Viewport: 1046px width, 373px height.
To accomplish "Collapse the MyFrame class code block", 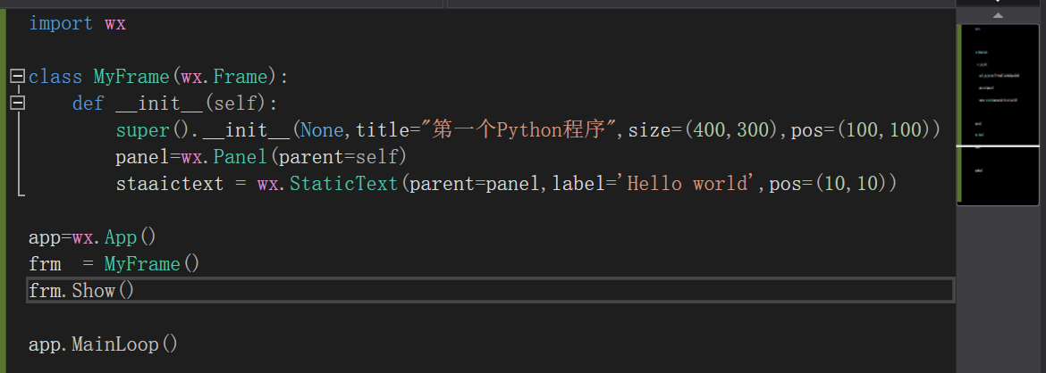I will (16, 77).
